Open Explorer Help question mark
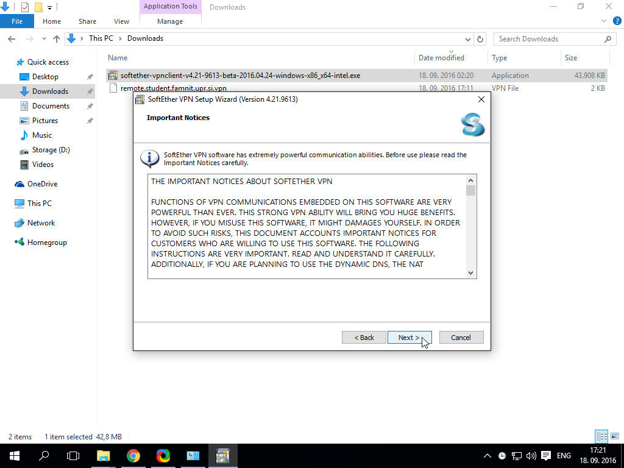624x468 pixels. point(617,21)
